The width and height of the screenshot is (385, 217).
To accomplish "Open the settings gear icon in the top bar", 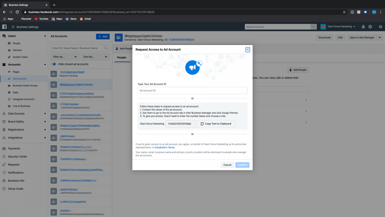I will tap(370, 27).
